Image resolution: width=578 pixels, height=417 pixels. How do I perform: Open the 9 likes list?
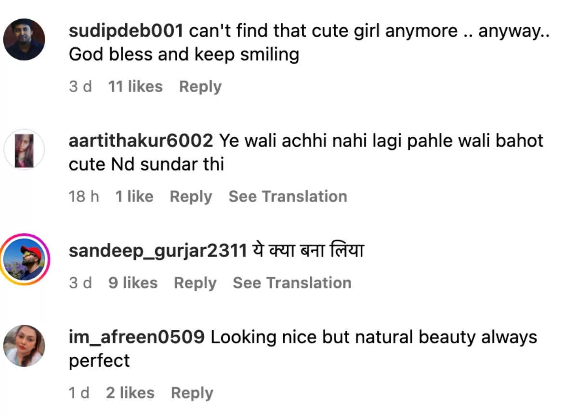pyautogui.click(x=133, y=283)
